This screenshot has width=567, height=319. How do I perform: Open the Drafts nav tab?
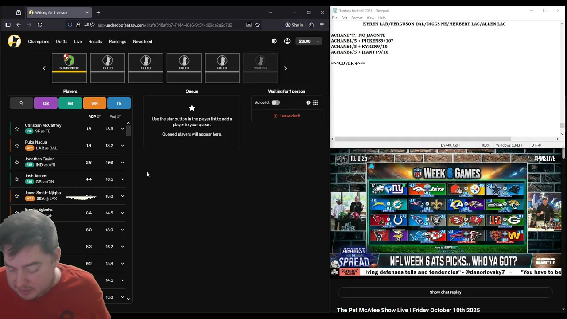point(62,41)
